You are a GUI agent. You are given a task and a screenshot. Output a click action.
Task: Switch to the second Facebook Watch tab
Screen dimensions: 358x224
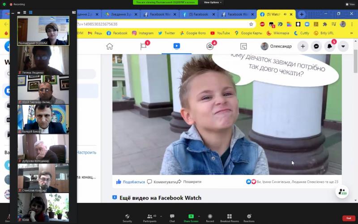point(237,14)
